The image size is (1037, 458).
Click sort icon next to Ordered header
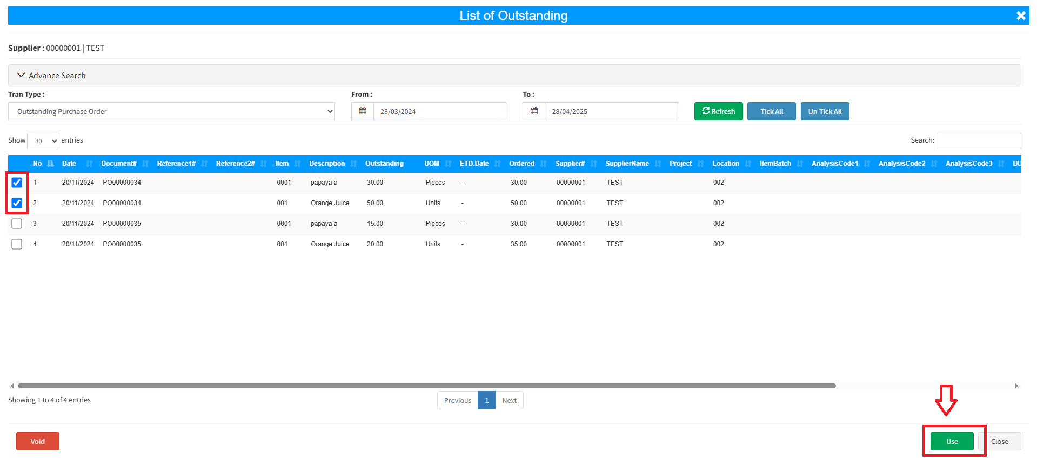coord(544,164)
